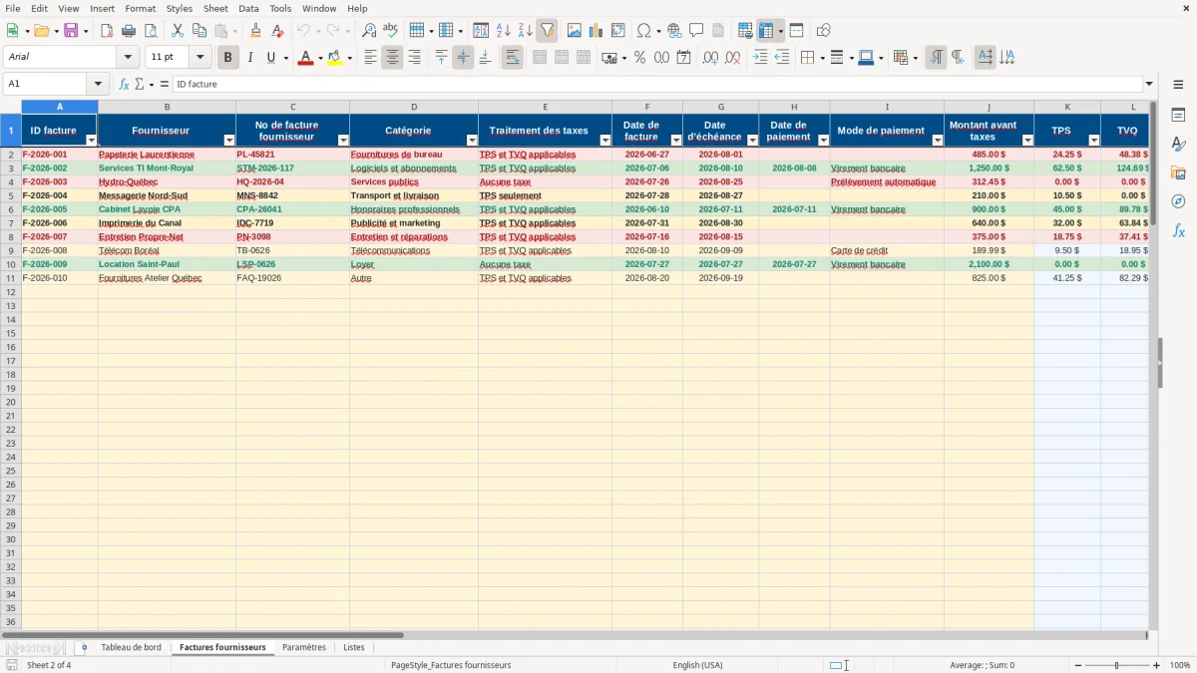
Task: Click the Cut scissors icon
Action: [178, 31]
